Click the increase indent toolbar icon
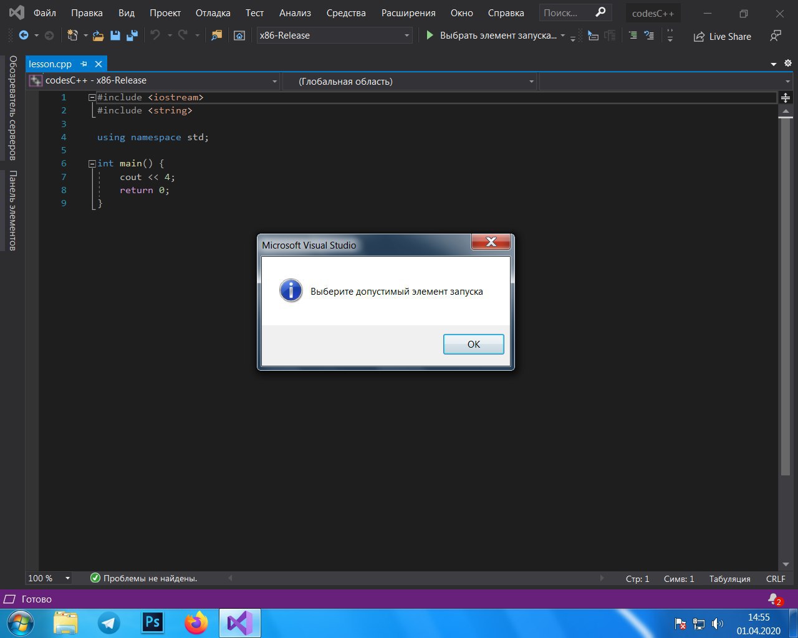This screenshot has height=638, width=798. [633, 36]
